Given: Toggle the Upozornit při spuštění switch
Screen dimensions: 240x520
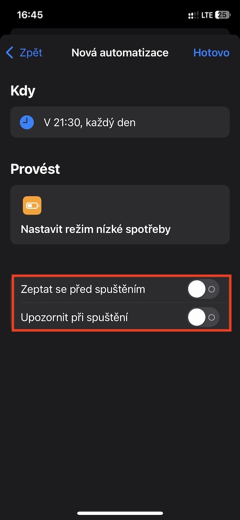Looking at the screenshot, I should 203,317.
